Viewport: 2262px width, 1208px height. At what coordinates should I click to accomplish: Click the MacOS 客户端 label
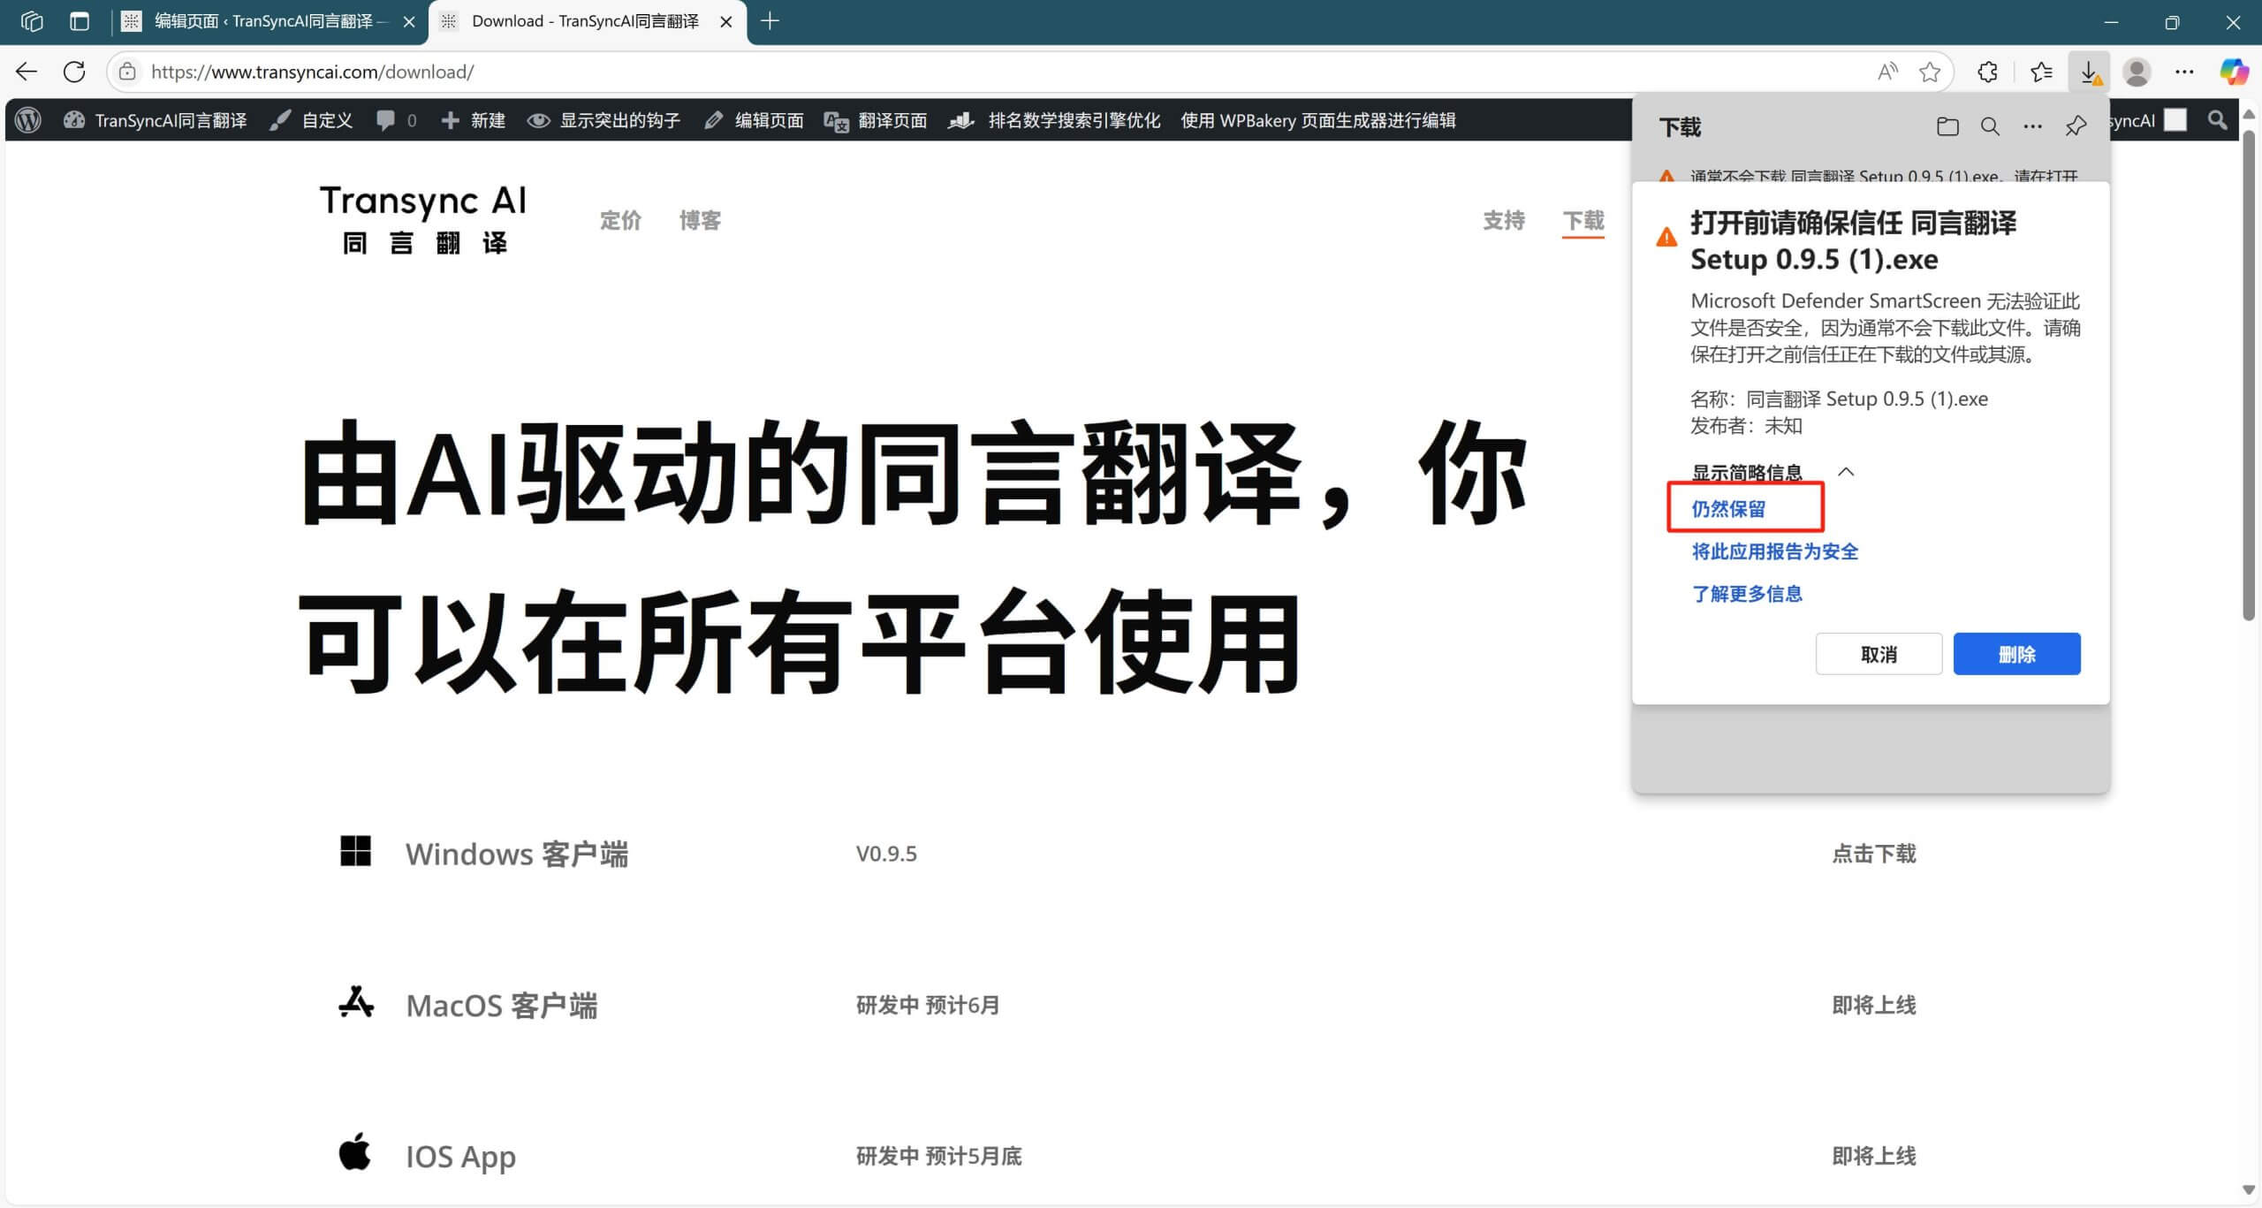point(502,1005)
